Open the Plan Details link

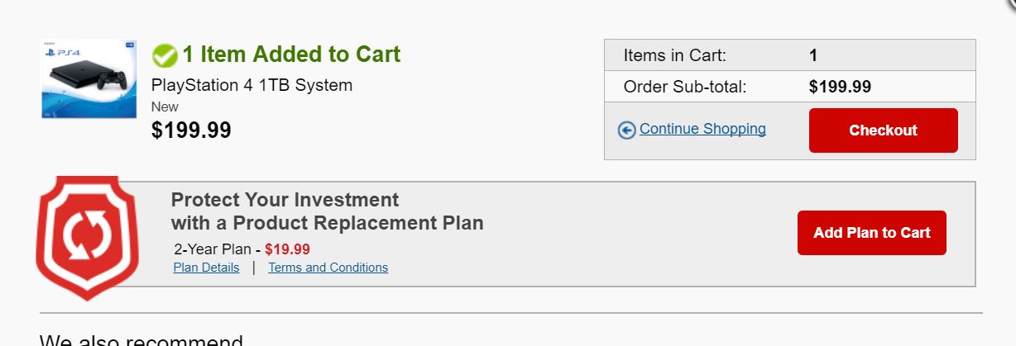[x=206, y=268]
